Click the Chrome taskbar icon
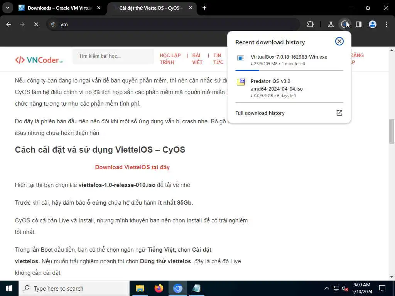 point(177,288)
